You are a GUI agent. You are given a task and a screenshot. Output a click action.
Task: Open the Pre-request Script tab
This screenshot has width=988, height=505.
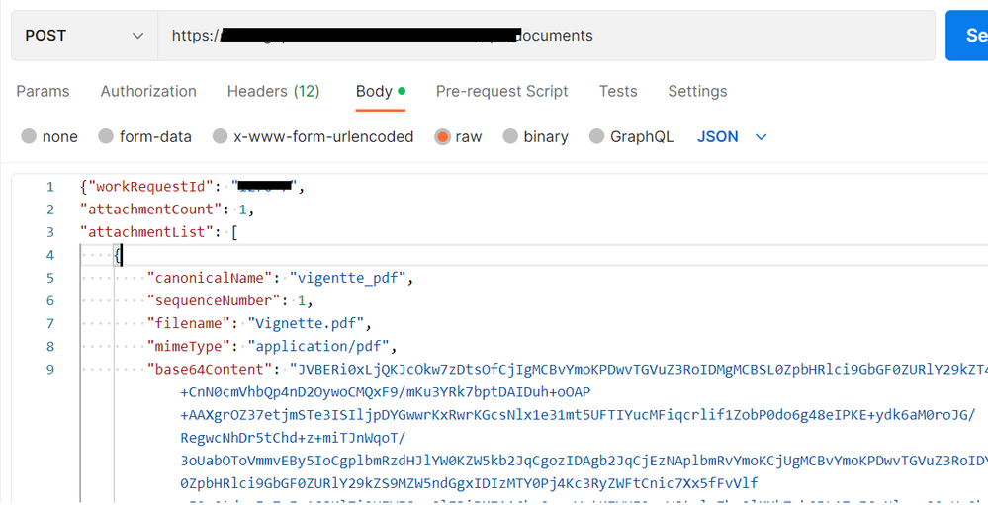(501, 91)
